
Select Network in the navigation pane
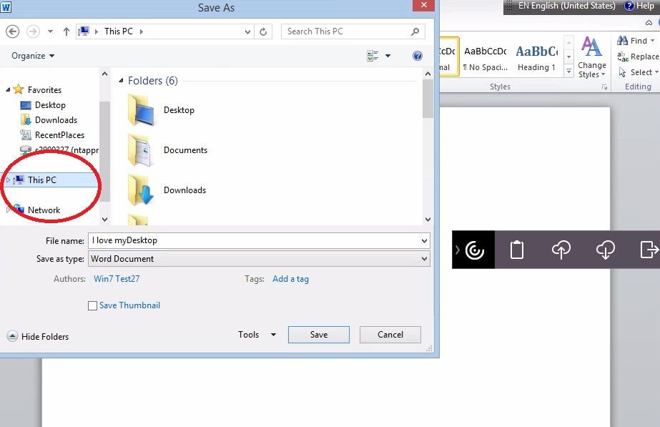44,210
